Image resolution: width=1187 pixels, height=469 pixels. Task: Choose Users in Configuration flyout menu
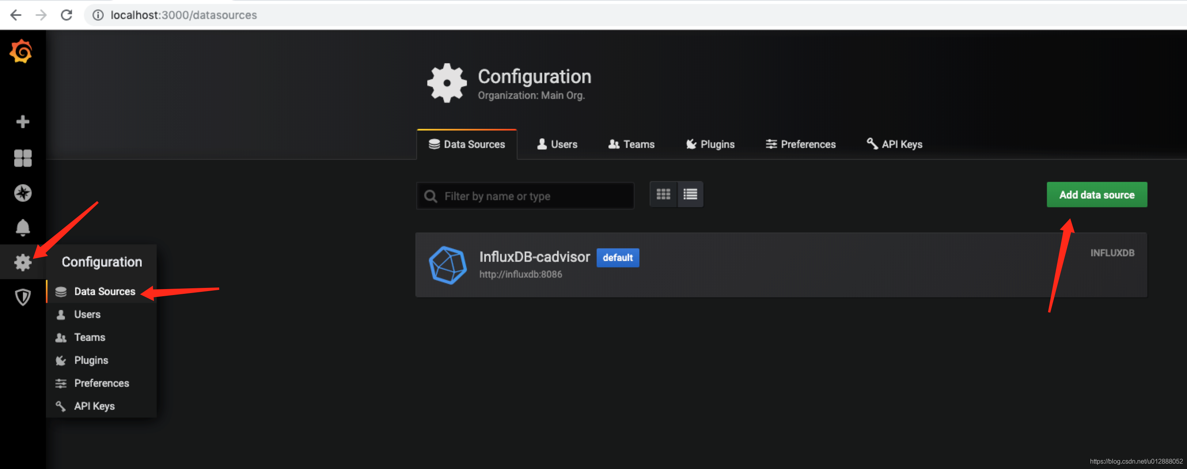pyautogui.click(x=101, y=315)
